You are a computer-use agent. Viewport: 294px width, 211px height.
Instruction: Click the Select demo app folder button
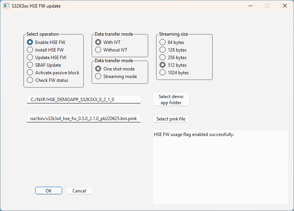coord(170,99)
